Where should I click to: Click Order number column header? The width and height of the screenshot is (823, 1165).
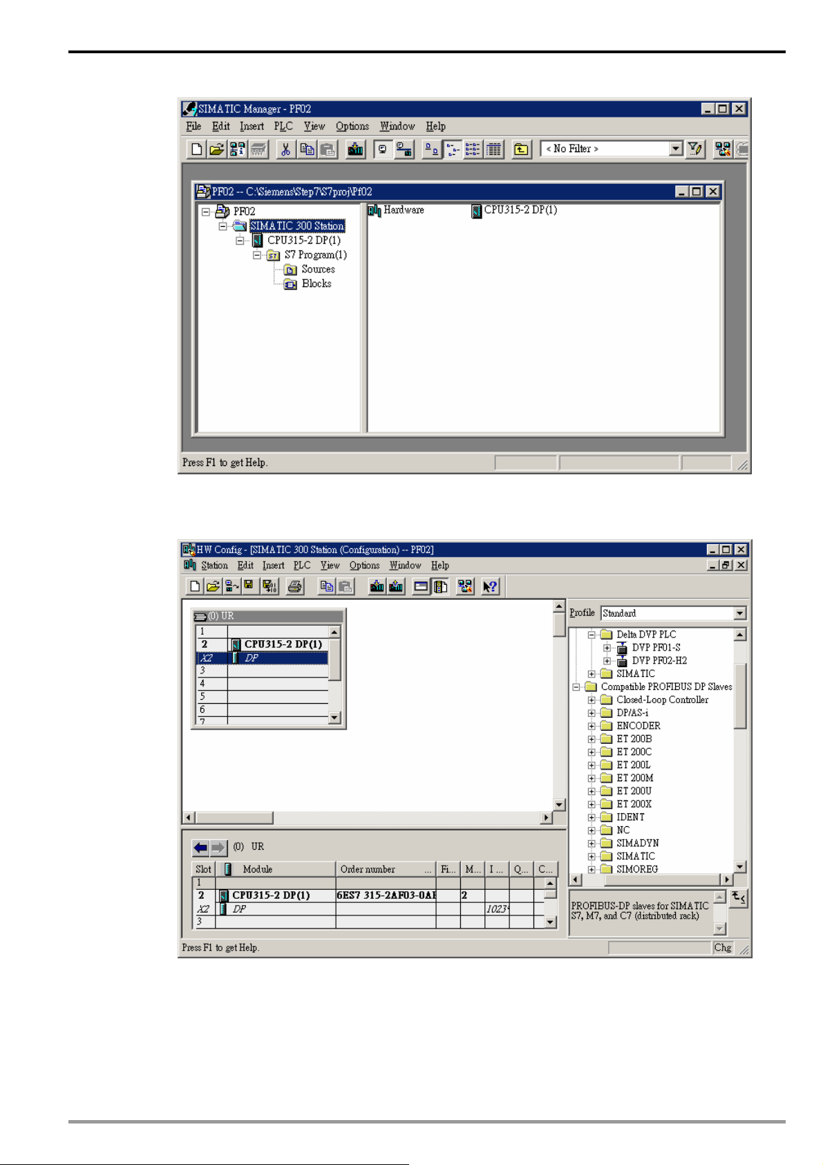(x=386, y=869)
